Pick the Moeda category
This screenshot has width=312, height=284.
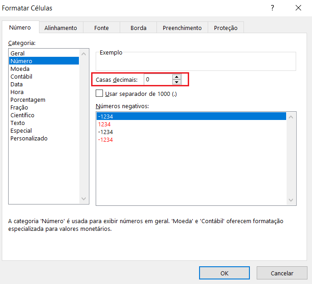(44, 69)
